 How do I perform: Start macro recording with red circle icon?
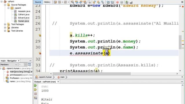(117, 2)
